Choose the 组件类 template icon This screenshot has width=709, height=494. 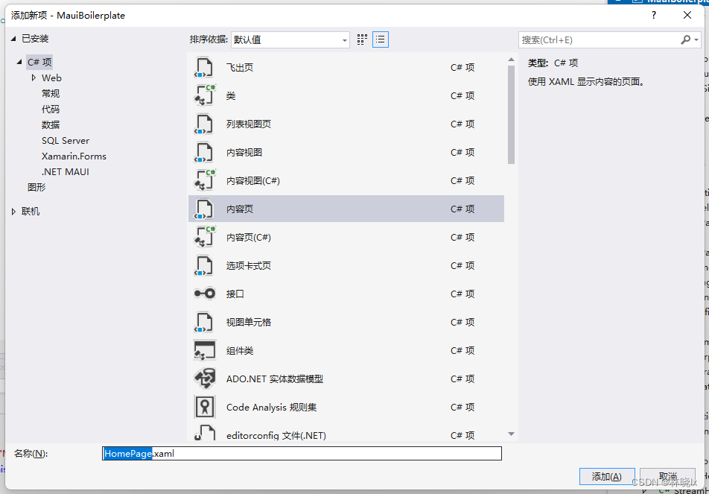tap(204, 350)
